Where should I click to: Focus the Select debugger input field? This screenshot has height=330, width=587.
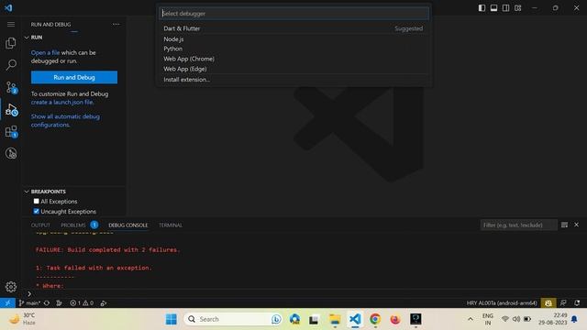(294, 14)
